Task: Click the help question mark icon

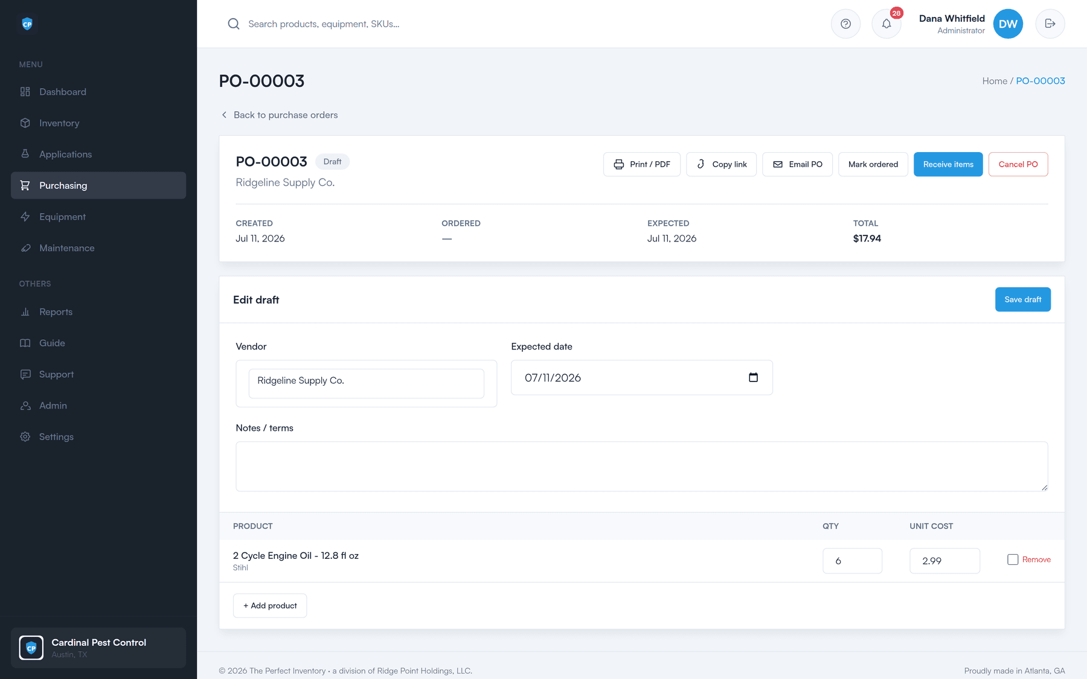Action: click(845, 24)
